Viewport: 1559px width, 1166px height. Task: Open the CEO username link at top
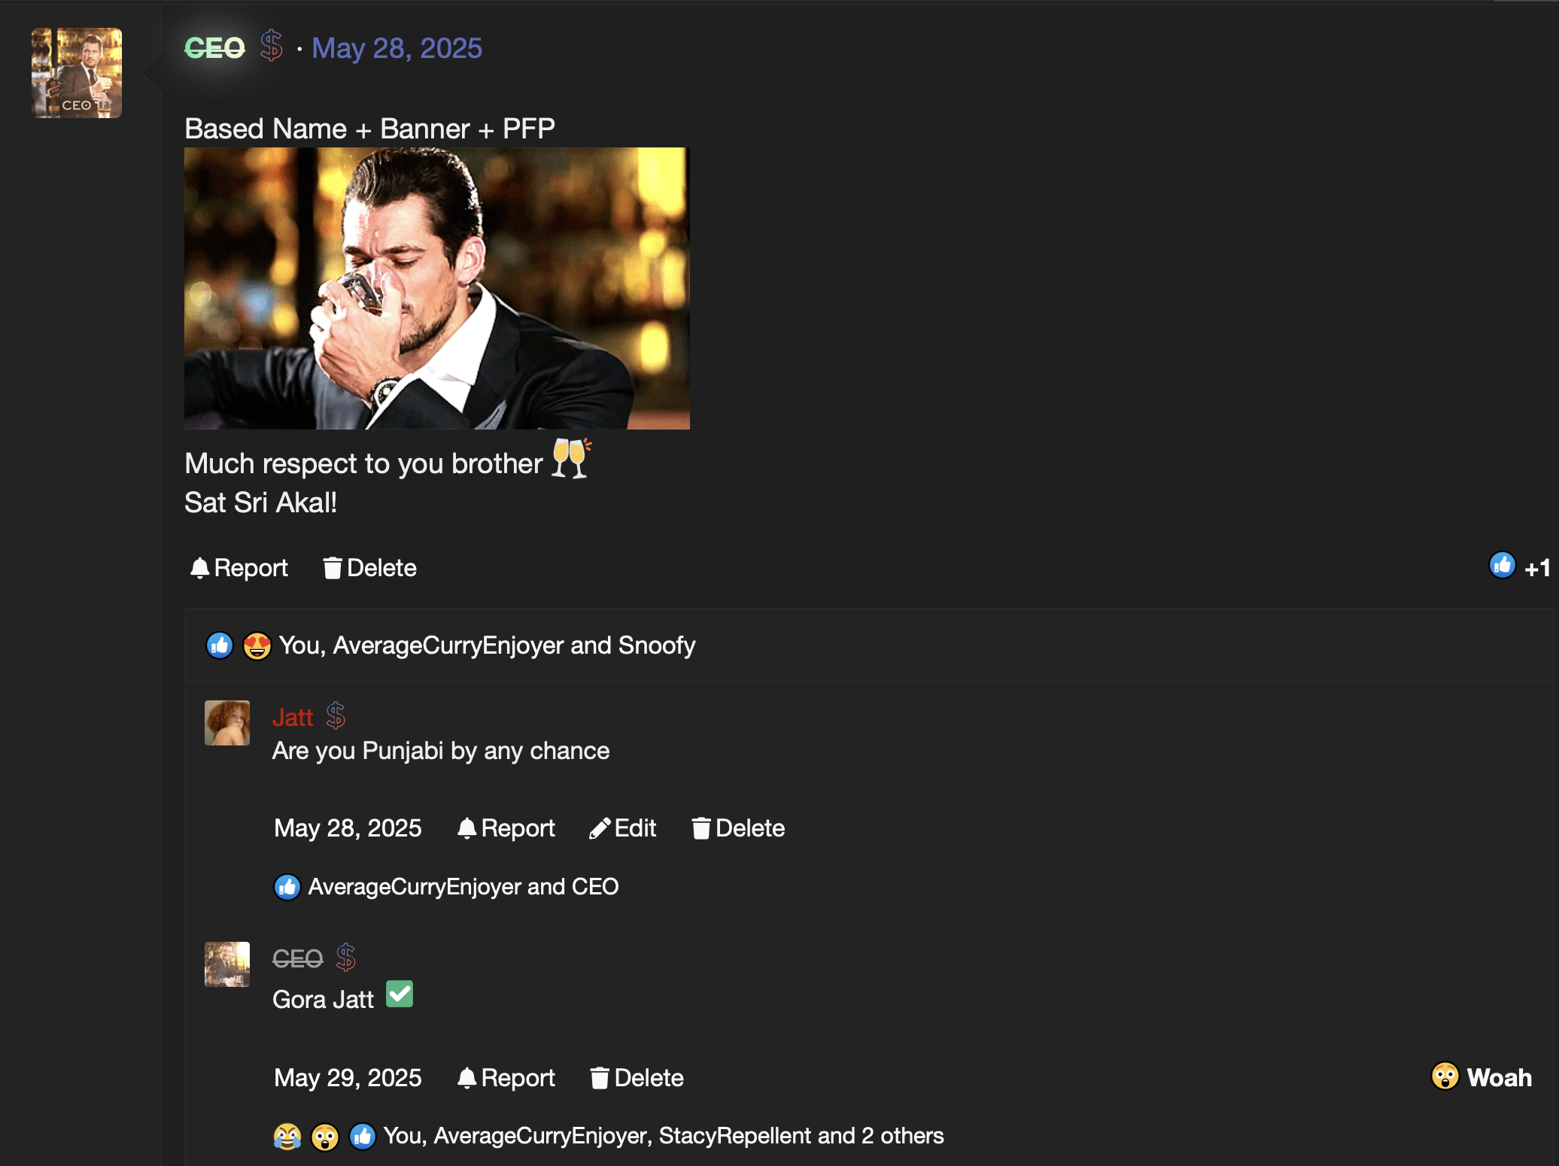point(214,48)
